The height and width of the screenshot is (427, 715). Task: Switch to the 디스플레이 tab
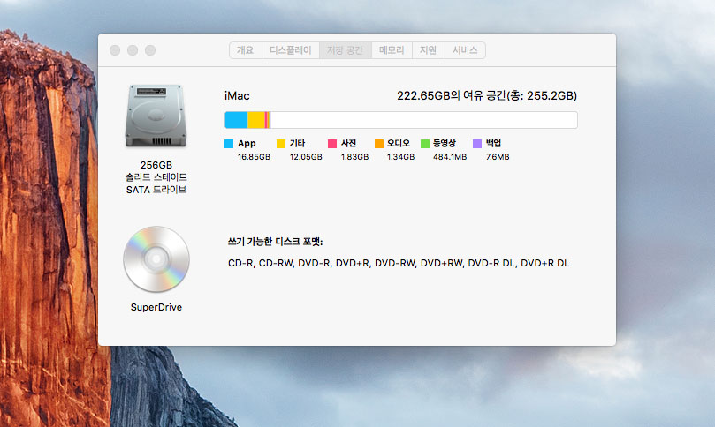[x=290, y=50]
